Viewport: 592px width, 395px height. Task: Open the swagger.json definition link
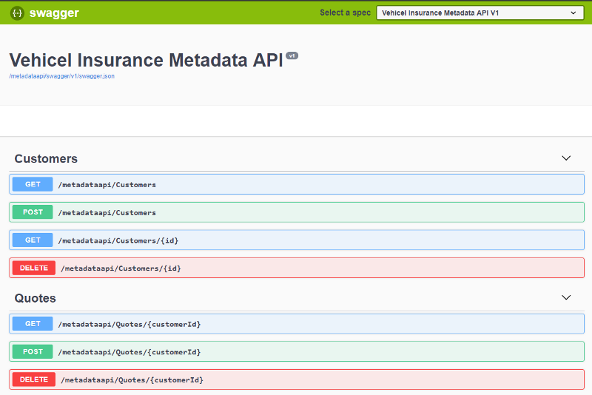61,76
